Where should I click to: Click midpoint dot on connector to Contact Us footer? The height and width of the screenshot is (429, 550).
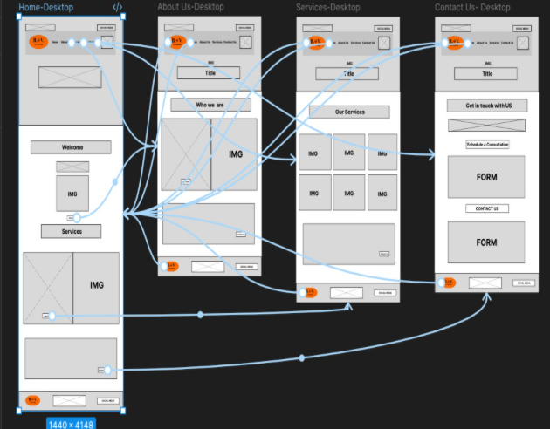pyautogui.click(x=302, y=357)
